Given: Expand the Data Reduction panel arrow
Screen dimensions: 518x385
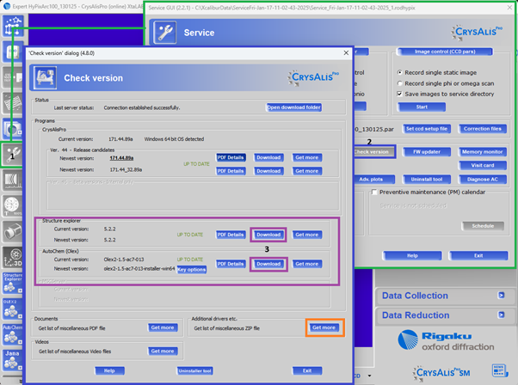Looking at the screenshot, I should click(x=502, y=315).
